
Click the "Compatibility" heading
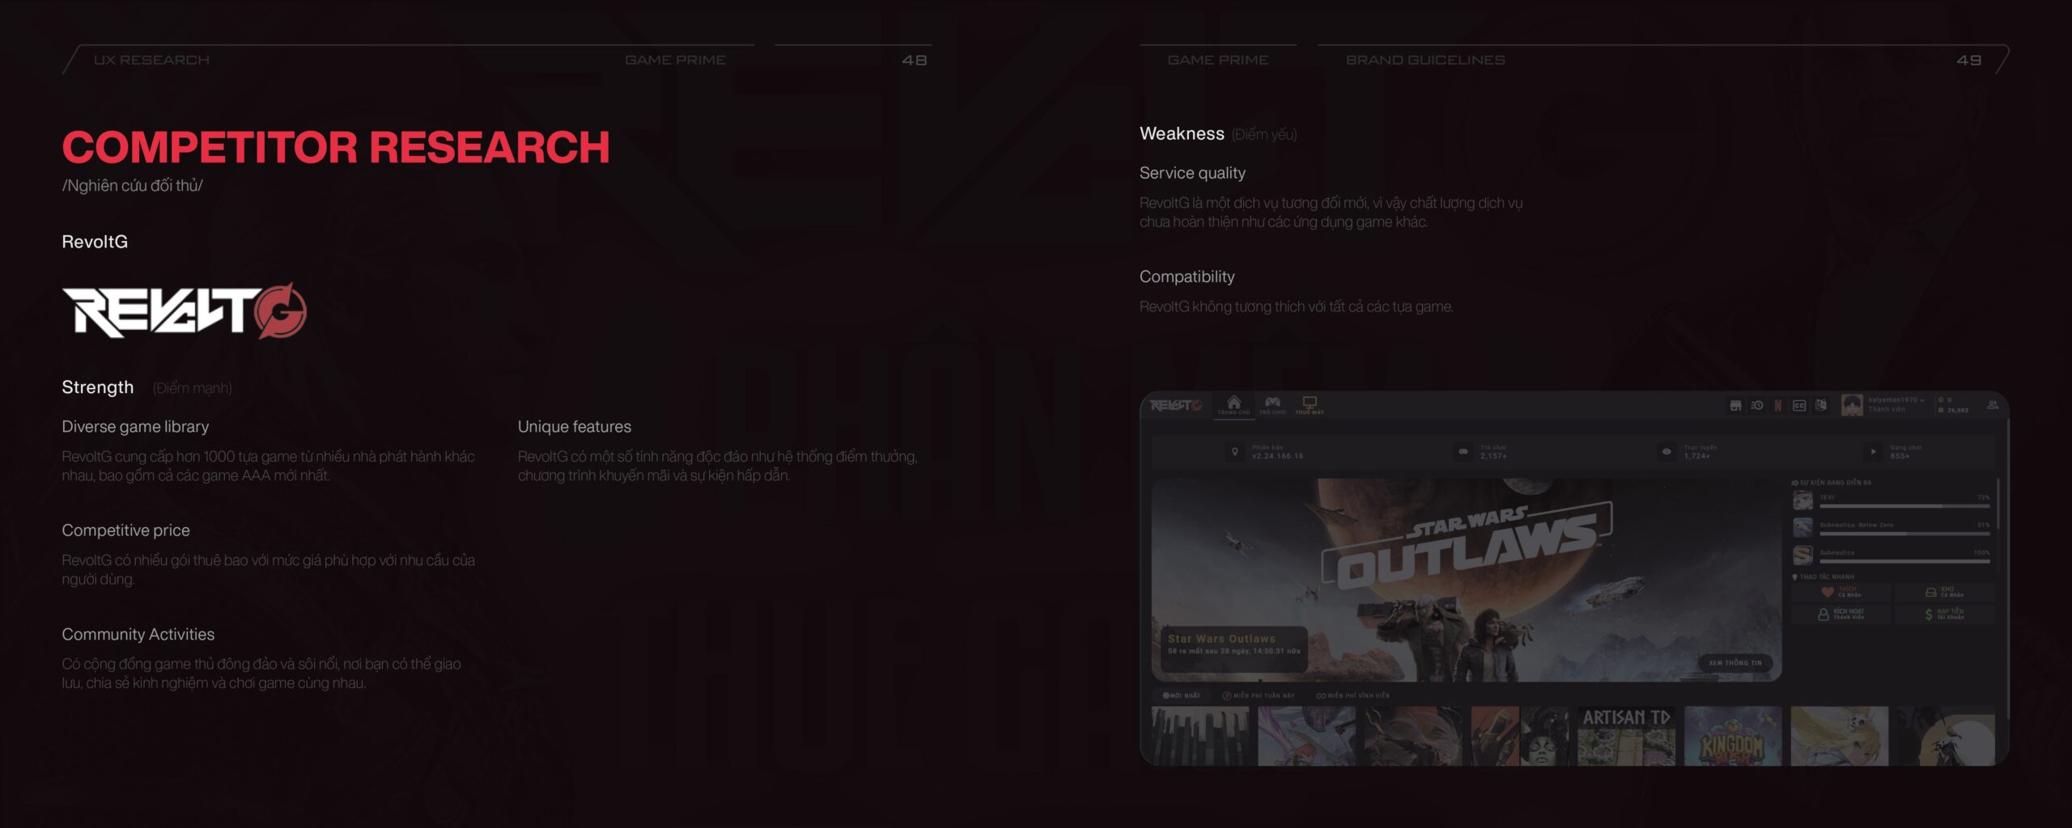(x=1187, y=277)
